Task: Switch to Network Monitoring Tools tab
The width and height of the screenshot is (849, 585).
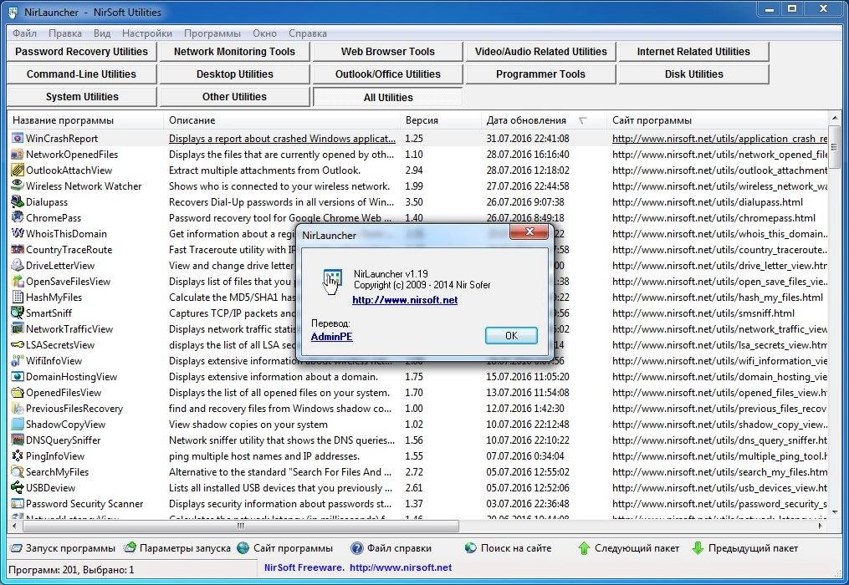Action: tap(234, 52)
